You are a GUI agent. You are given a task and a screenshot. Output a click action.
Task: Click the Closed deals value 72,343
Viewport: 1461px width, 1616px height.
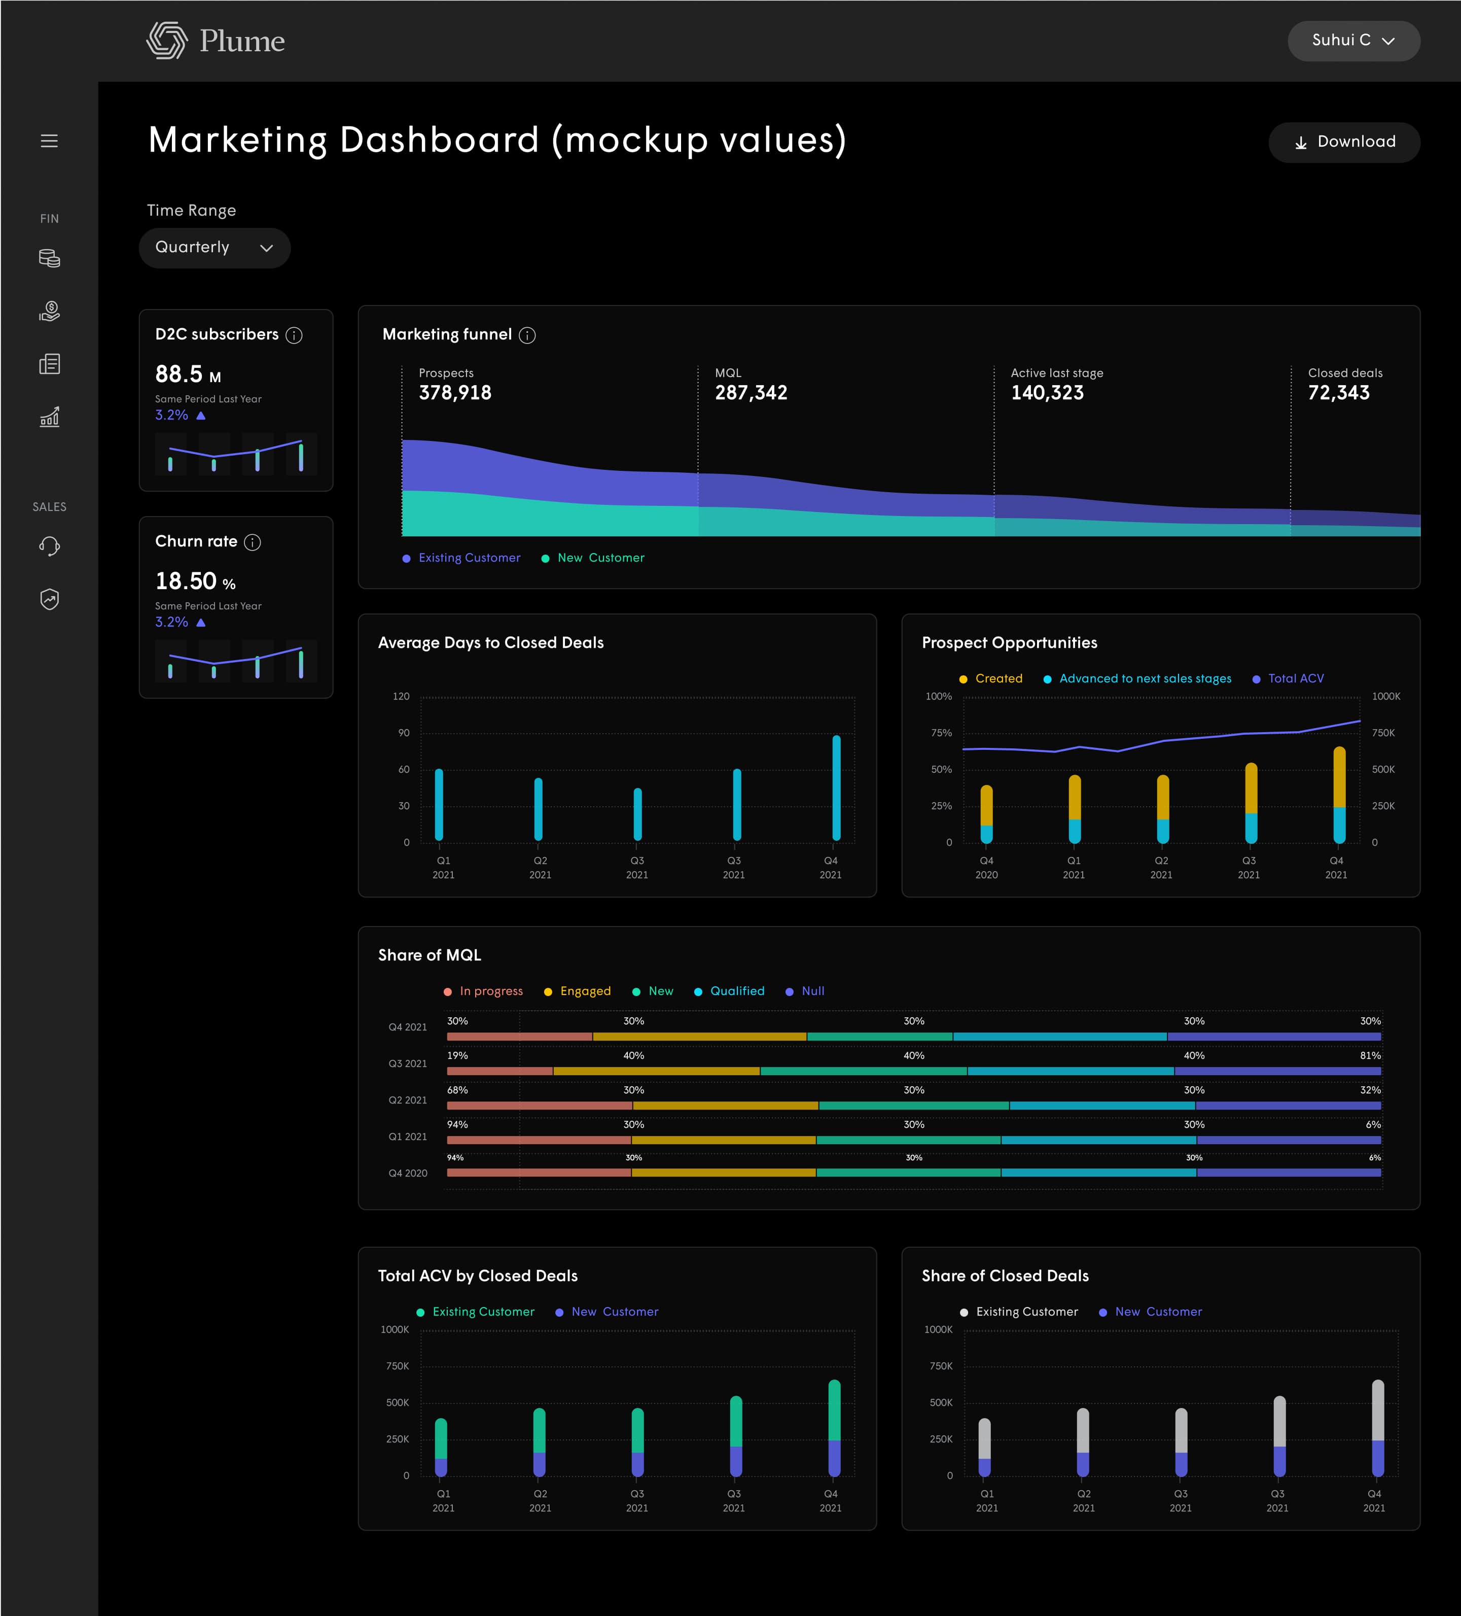(x=1339, y=393)
